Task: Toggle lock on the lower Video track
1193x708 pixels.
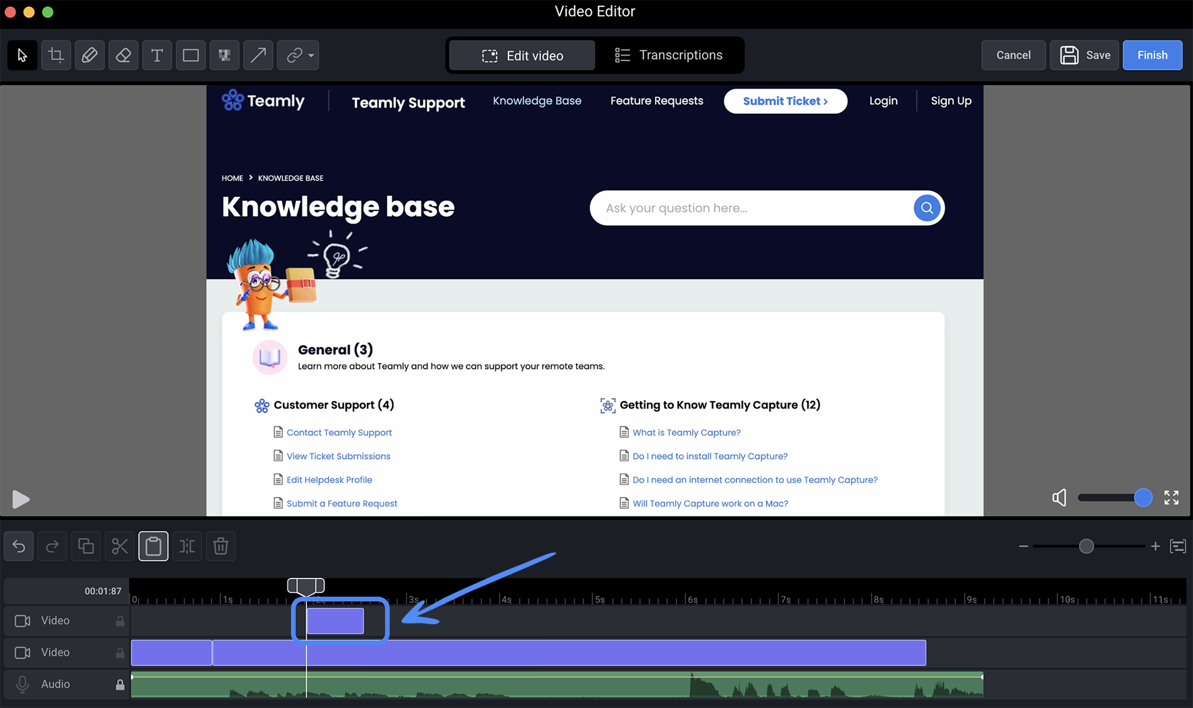Action: click(x=120, y=653)
